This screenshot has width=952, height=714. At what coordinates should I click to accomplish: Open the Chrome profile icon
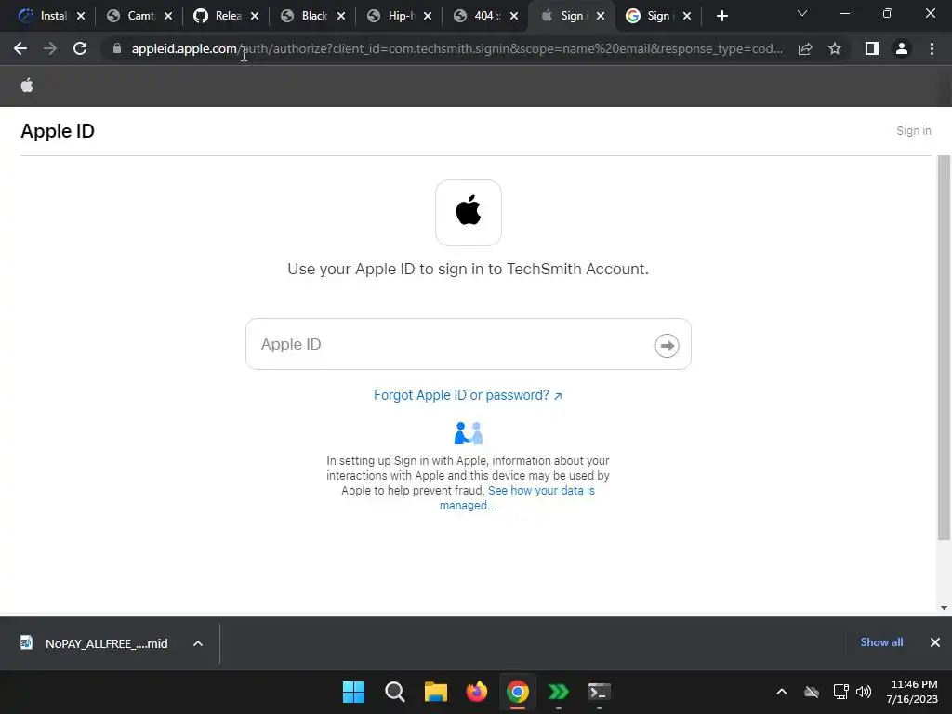pos(902,48)
